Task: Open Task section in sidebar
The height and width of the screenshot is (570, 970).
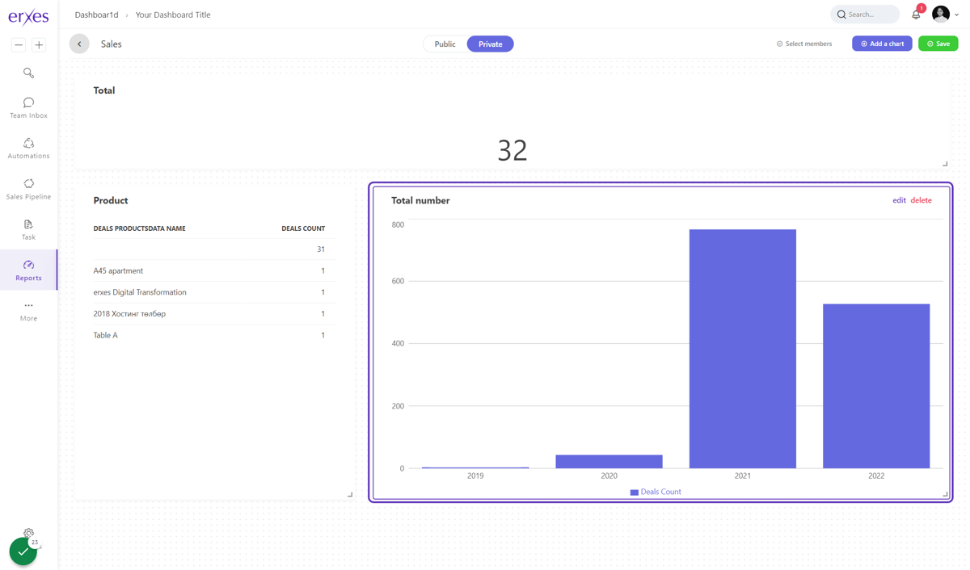Action: (x=28, y=230)
